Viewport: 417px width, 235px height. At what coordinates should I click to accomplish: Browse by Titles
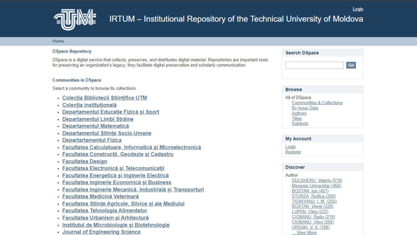click(x=297, y=118)
